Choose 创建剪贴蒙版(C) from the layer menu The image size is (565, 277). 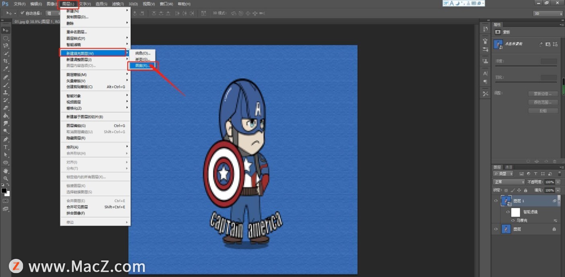click(x=95, y=87)
